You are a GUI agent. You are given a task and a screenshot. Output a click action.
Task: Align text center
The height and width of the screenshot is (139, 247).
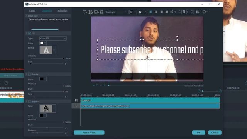click(x=156, y=12)
